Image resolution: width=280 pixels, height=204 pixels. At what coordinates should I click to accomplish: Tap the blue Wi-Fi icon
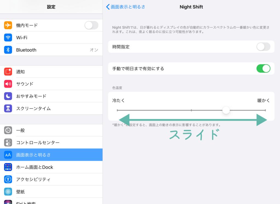(x=8, y=38)
